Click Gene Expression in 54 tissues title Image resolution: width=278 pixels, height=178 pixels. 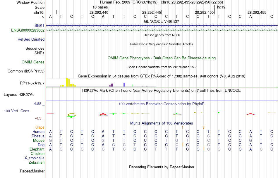162,76
